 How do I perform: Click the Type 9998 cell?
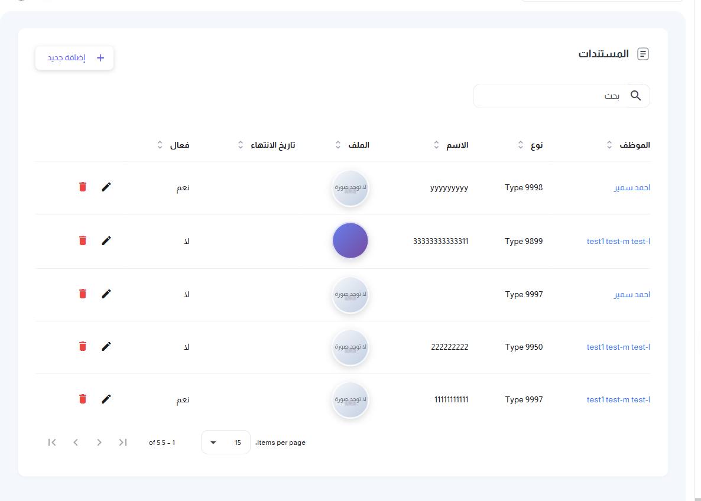click(524, 188)
